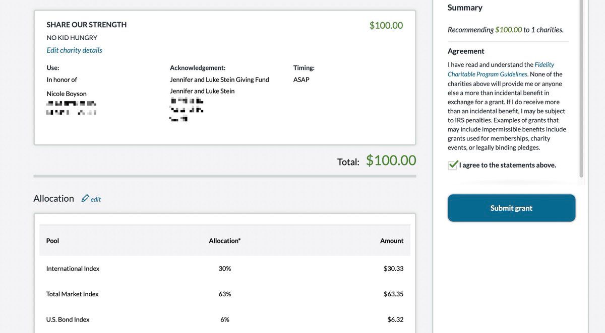Open the Edit charity details link

tap(74, 50)
